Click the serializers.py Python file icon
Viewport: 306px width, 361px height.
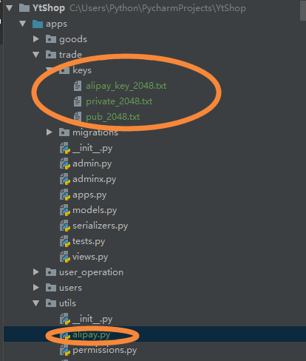[65, 226]
